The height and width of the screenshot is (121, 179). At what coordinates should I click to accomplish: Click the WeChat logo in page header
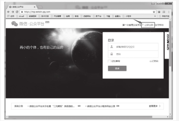click(x=15, y=24)
